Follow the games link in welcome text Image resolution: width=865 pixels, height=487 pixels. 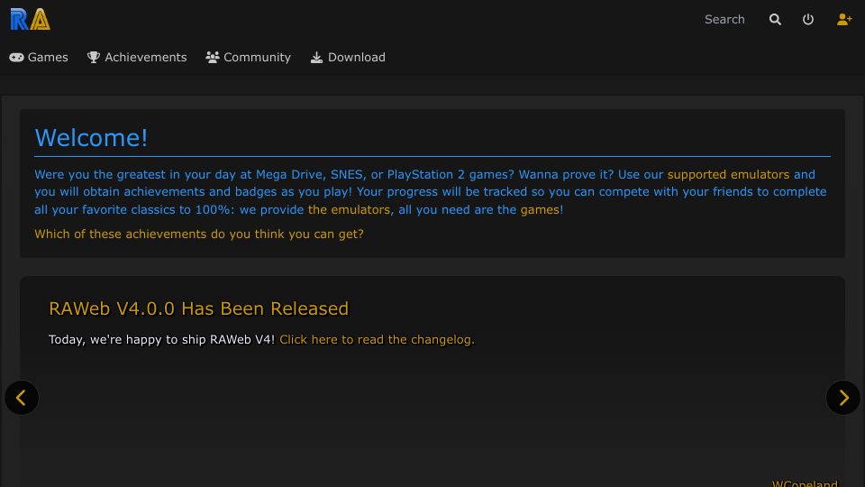tap(540, 210)
